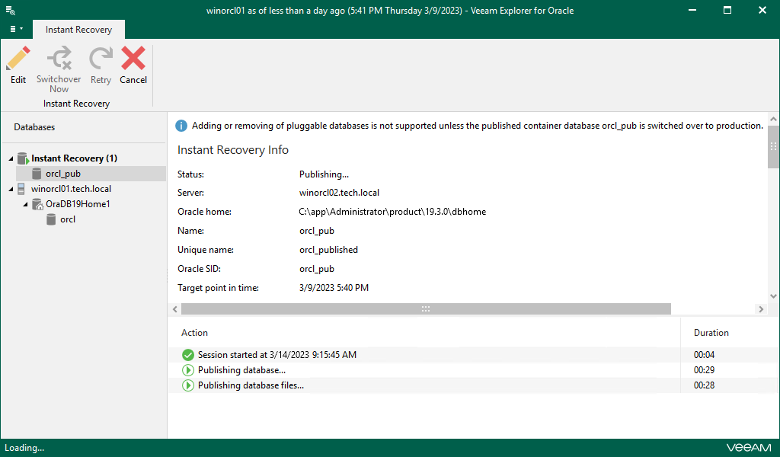
Task: Click the horizontal scrollbar right arrow
Action: (761, 309)
